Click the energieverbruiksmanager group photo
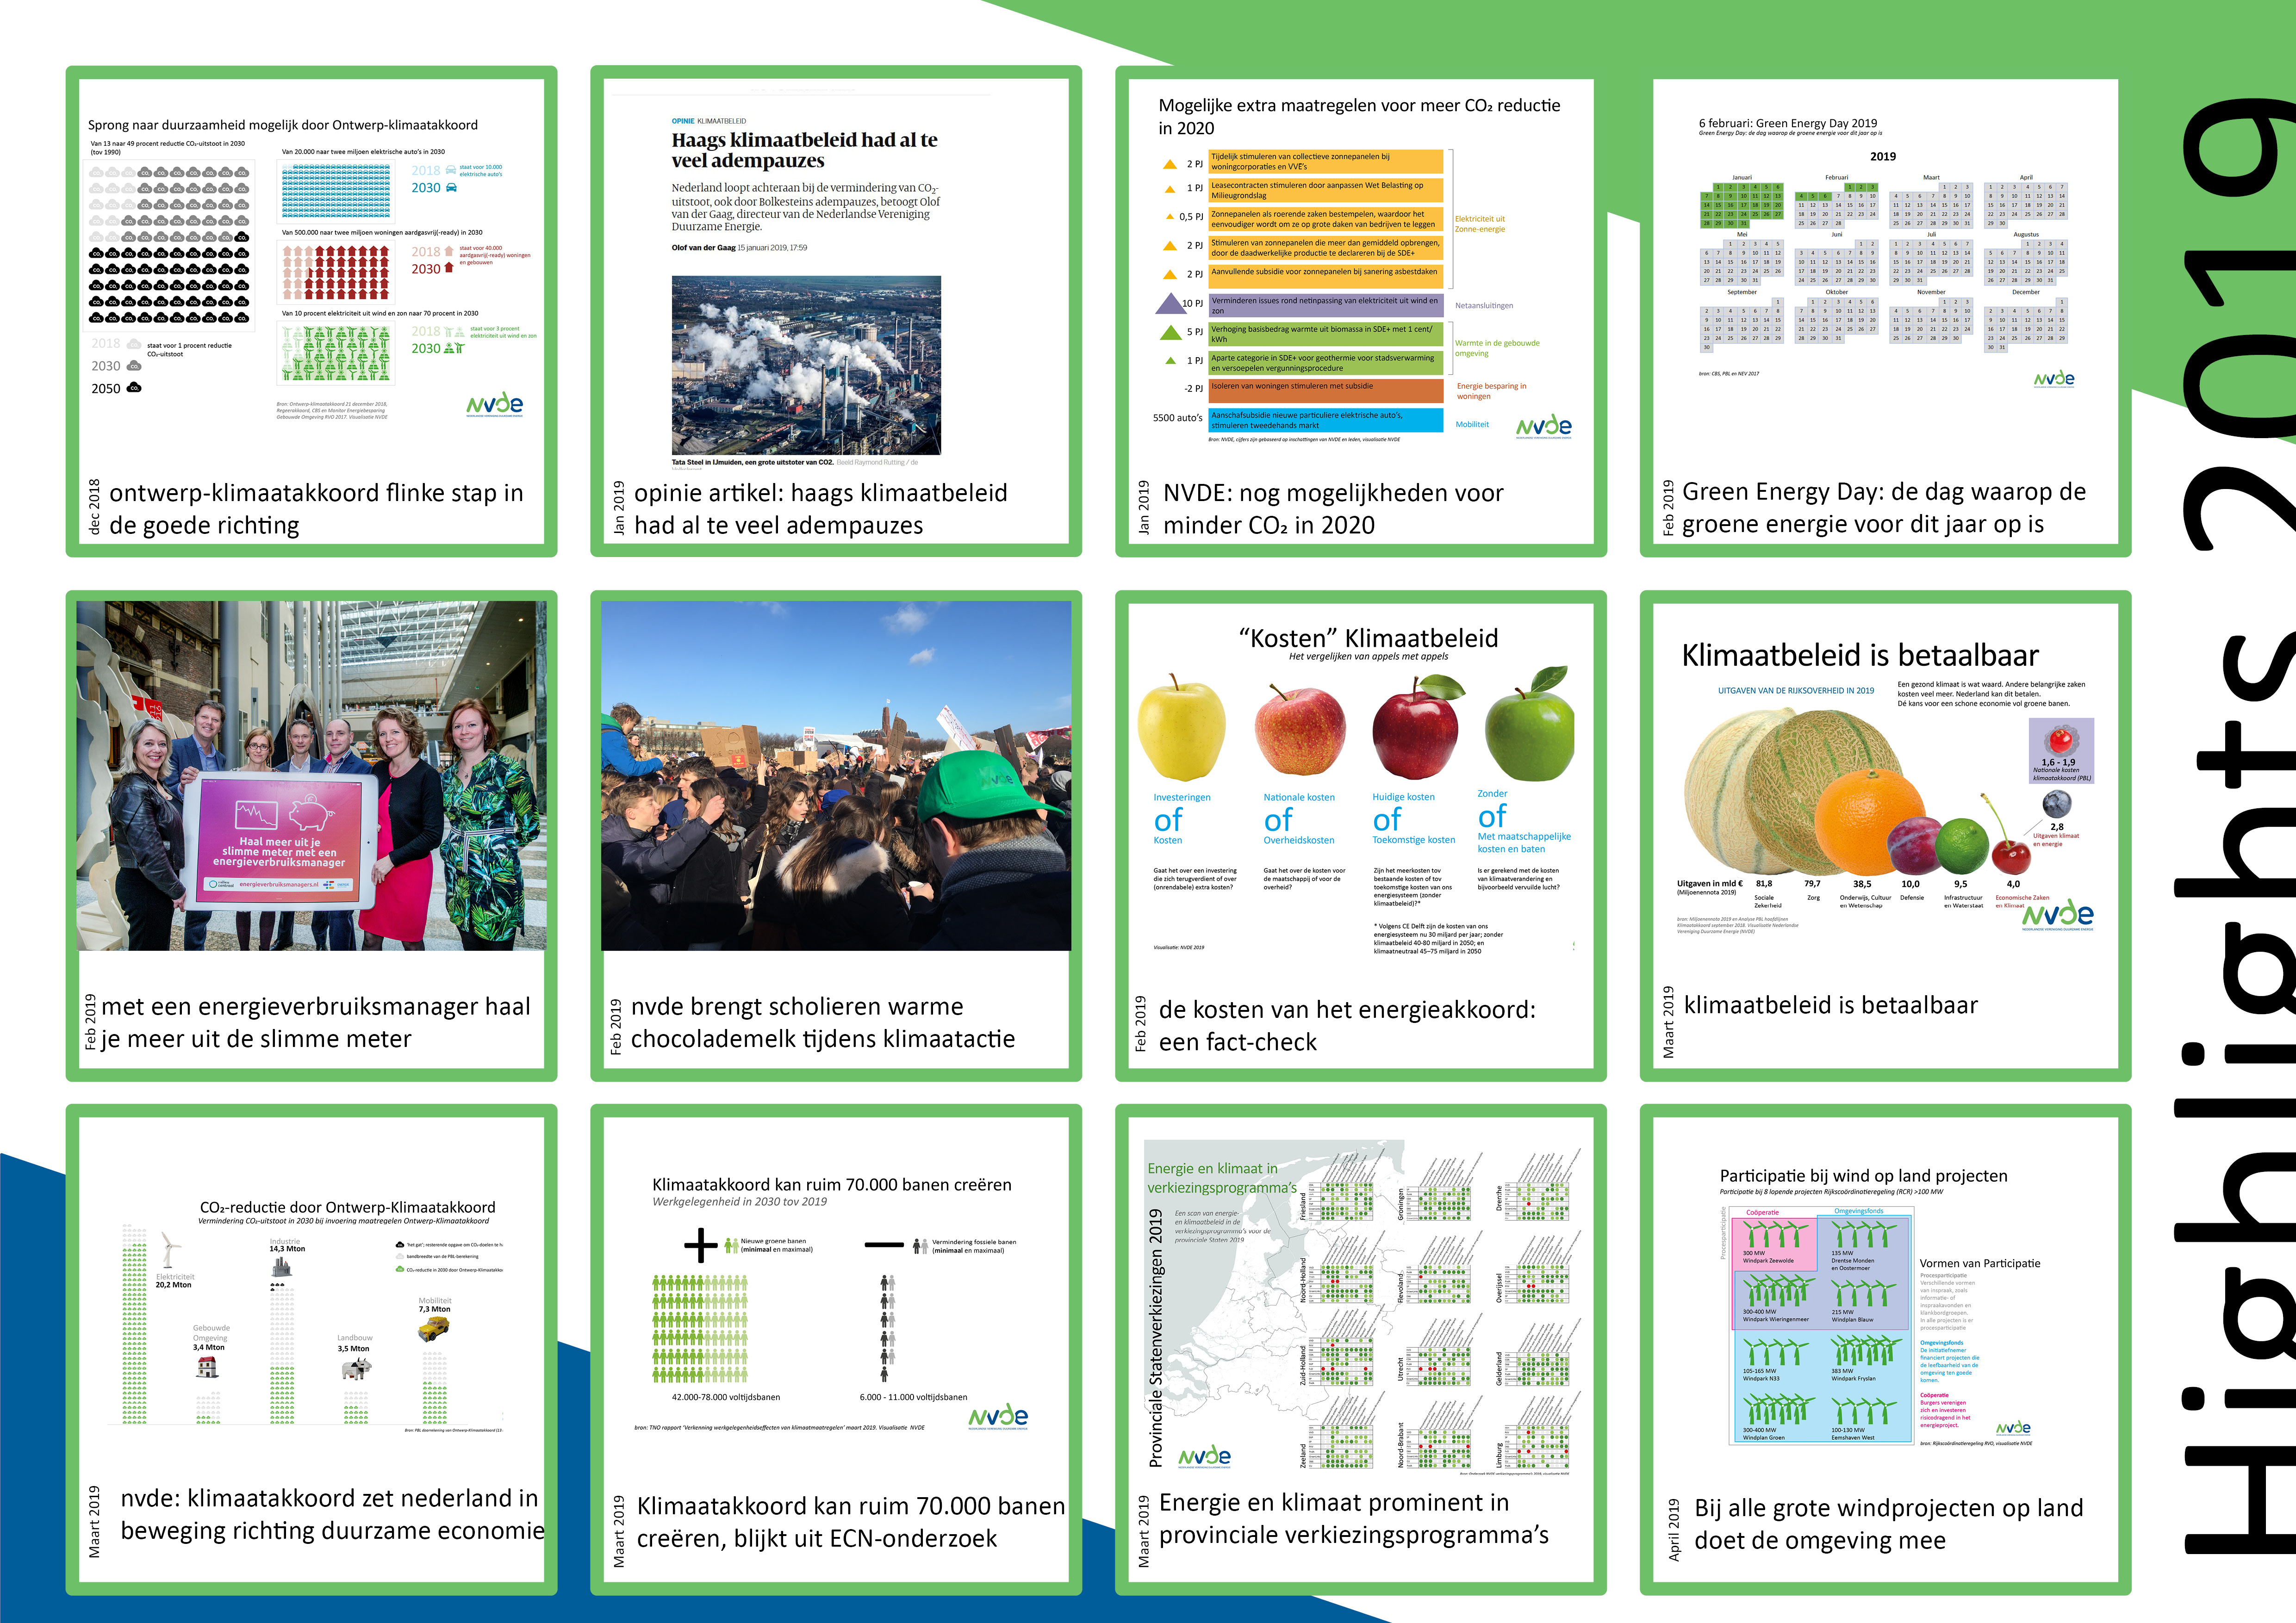Screen dimensions: 2296x1623 click(x=311, y=774)
